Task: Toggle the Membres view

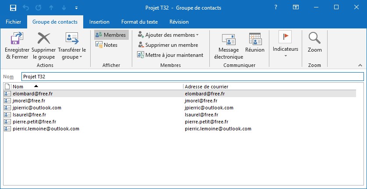Action: [111, 35]
